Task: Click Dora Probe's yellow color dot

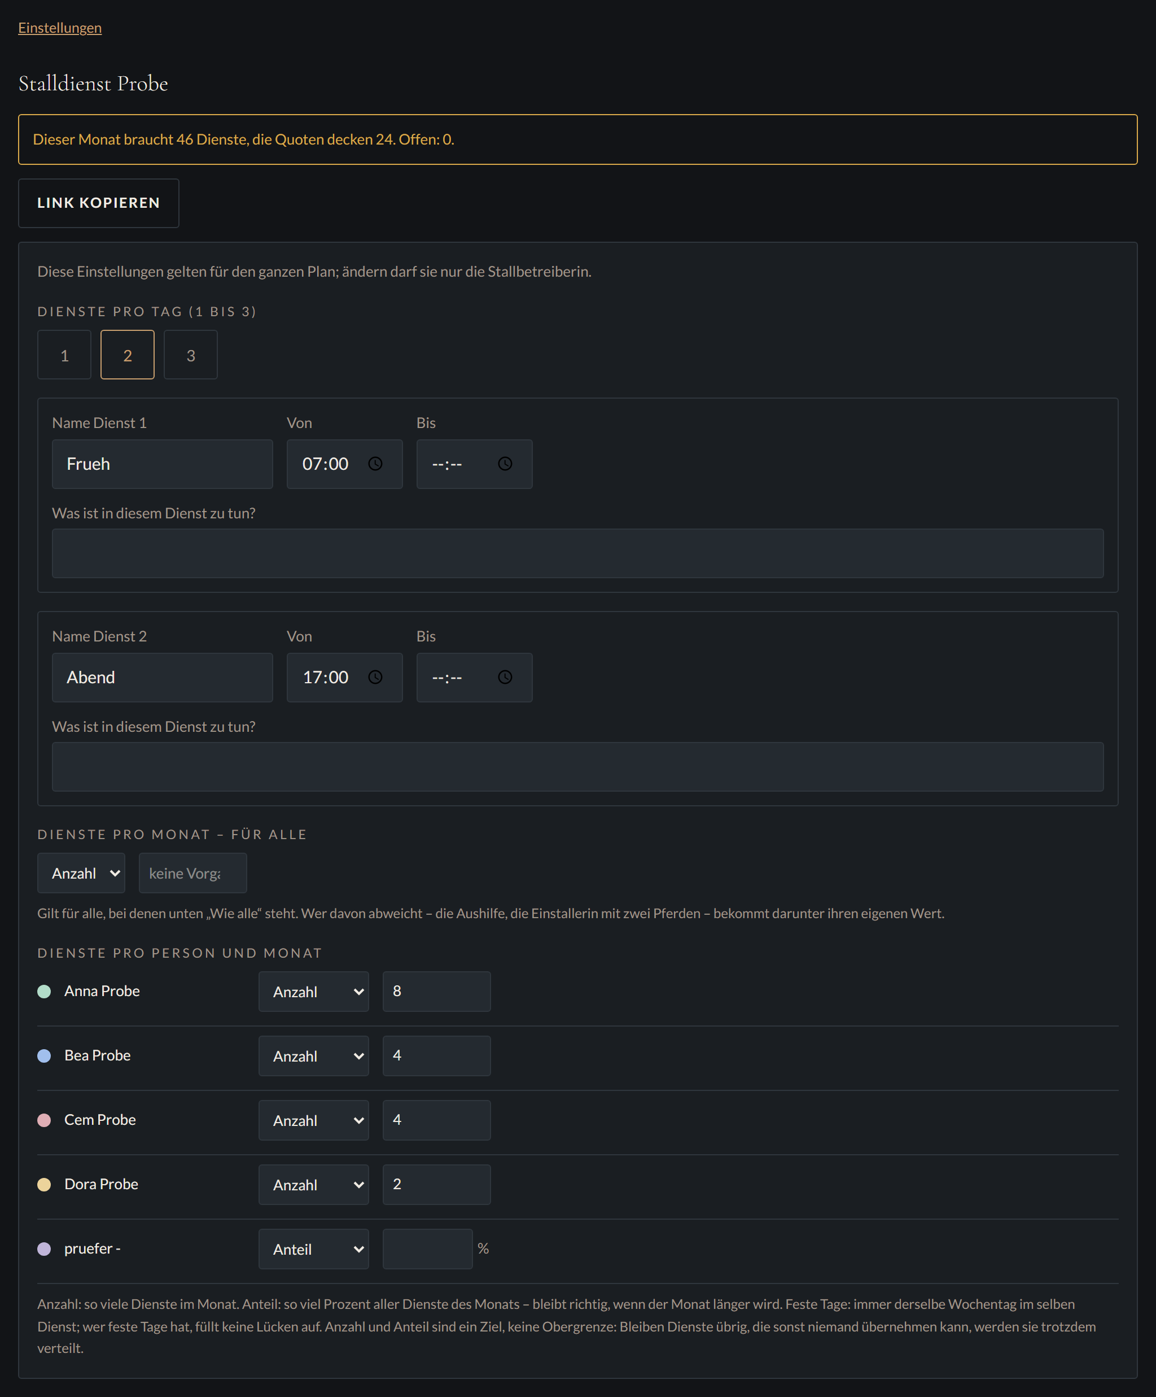Action: (44, 1185)
